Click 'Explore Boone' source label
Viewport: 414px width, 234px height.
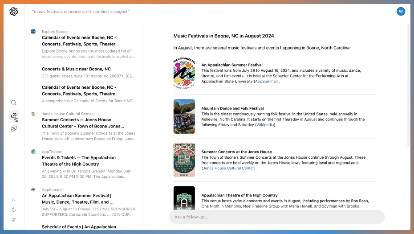pos(55,32)
